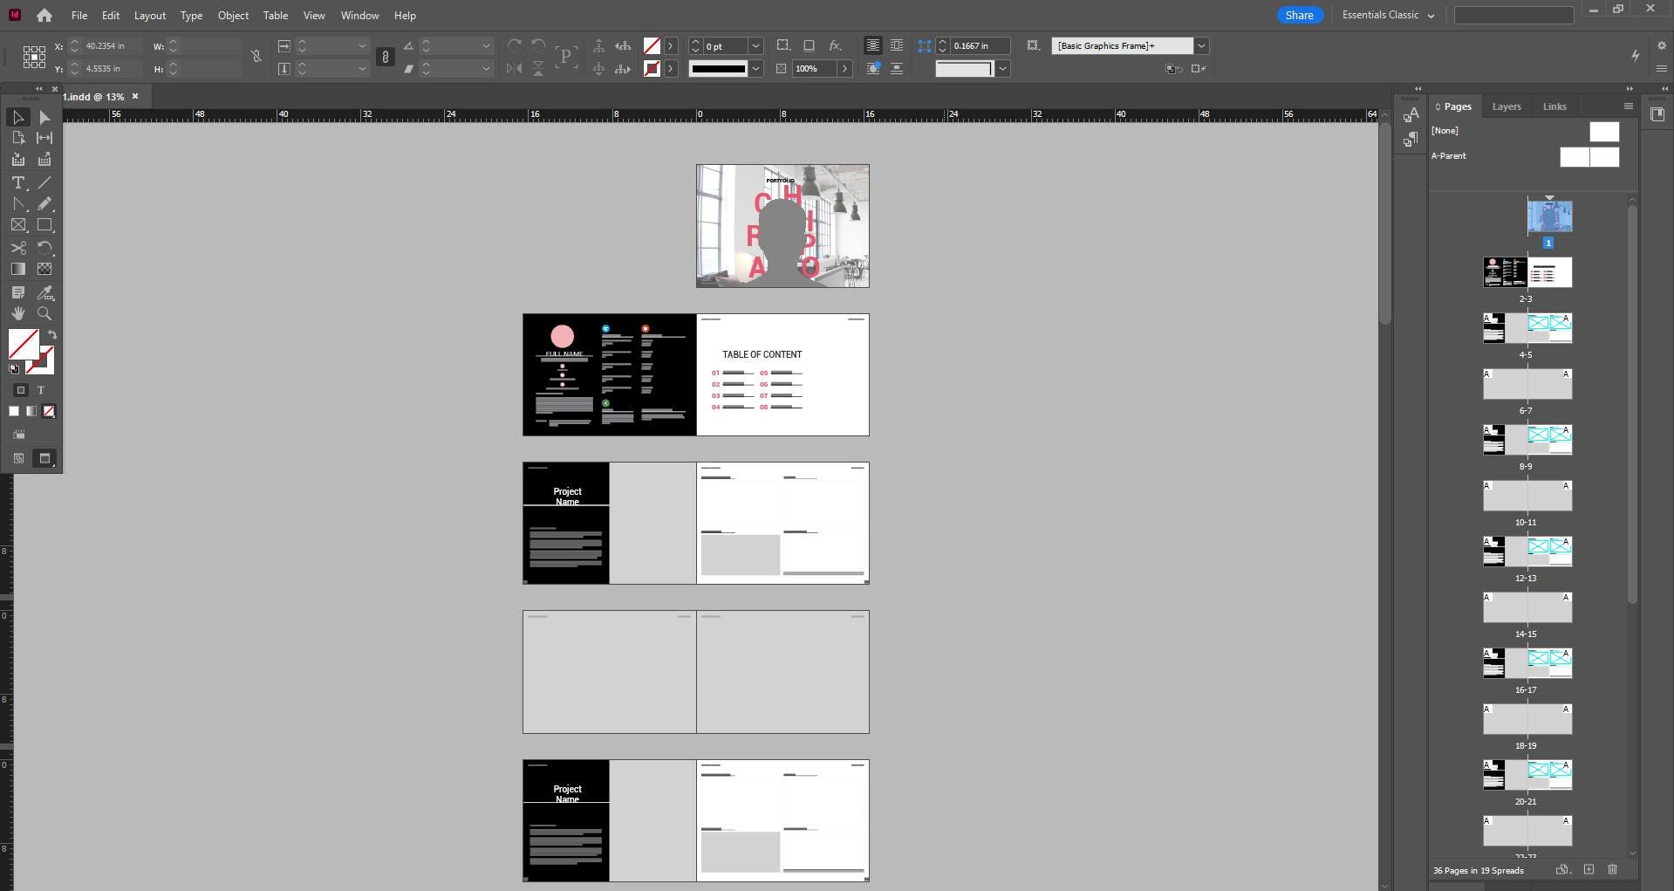
Task: Toggle formatting affects text button
Action: 41,390
